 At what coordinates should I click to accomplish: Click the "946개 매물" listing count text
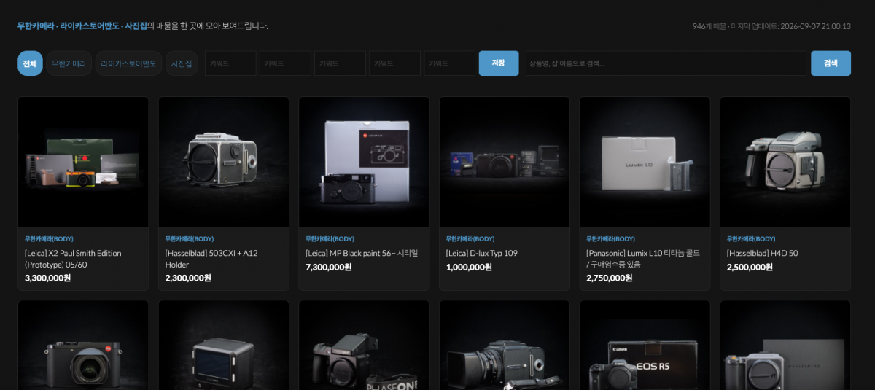[x=709, y=26]
